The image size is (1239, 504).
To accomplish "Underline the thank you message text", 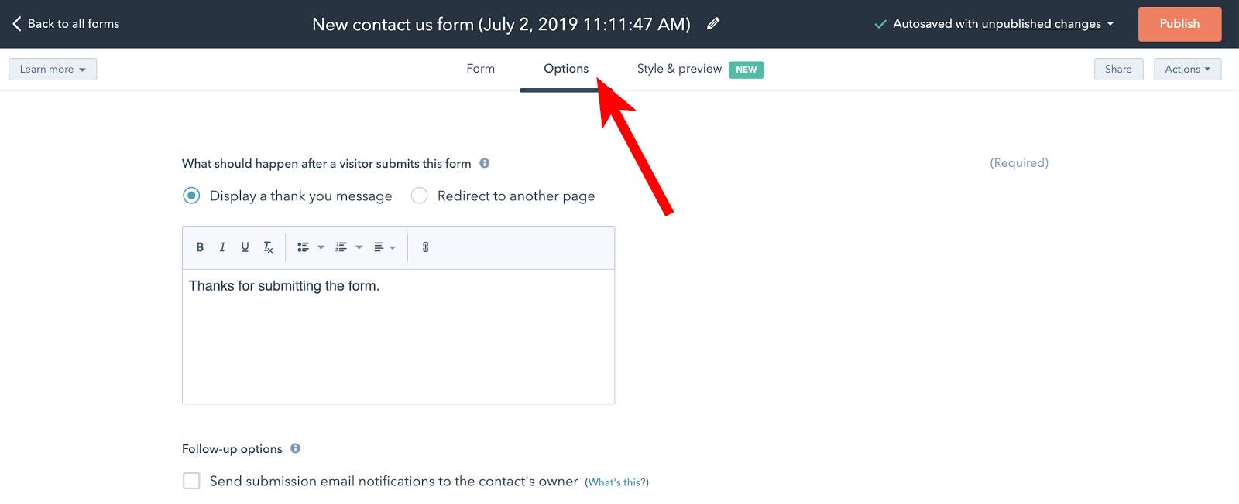I will pos(245,247).
